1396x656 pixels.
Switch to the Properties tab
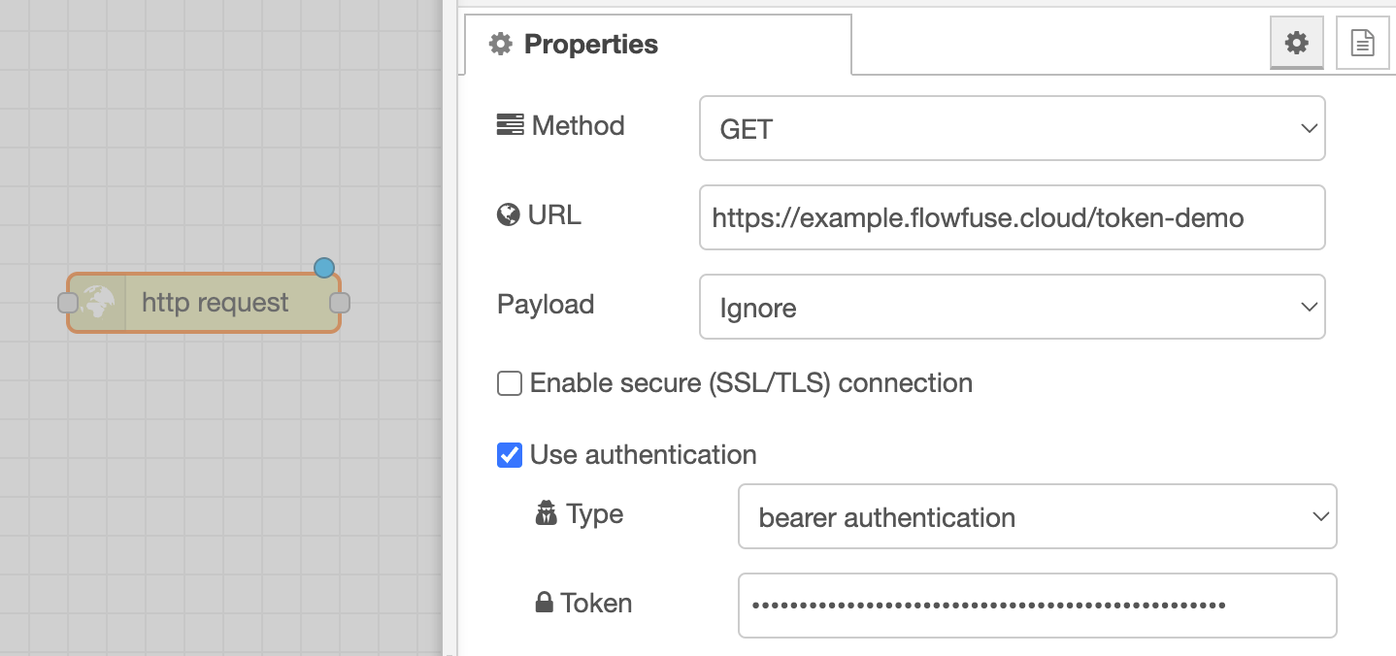[658, 44]
